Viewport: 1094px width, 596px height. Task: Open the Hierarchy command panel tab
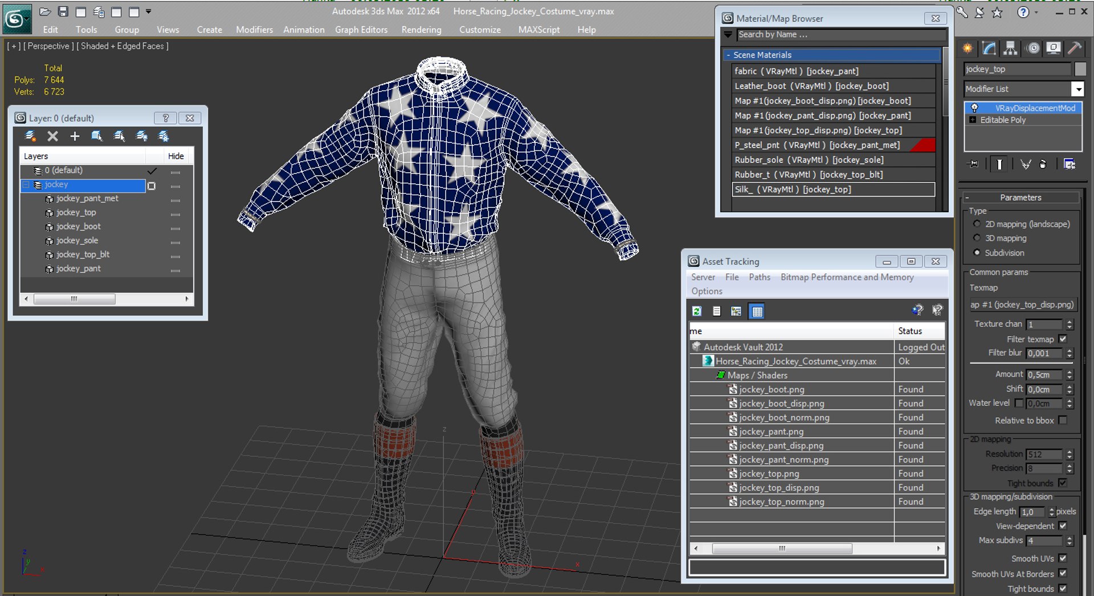tap(1010, 48)
